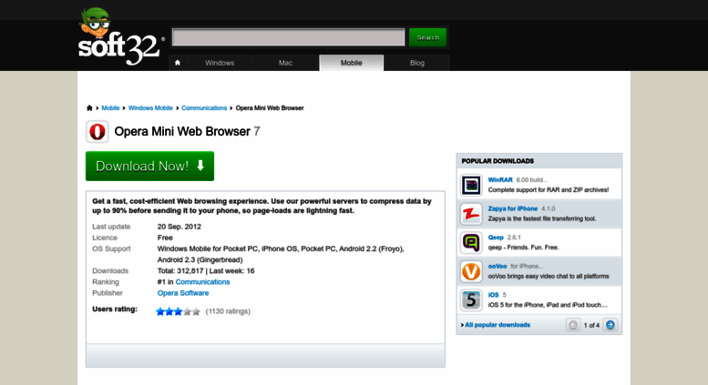Image resolution: width=708 pixels, height=385 pixels.
Task: Open the WinRAR download link
Action: click(500, 179)
